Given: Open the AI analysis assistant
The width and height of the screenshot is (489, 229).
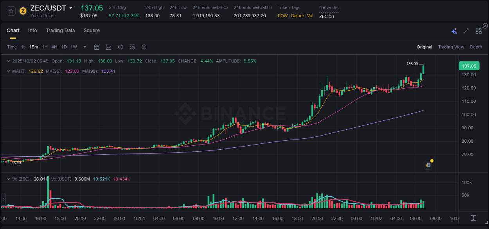Looking at the screenshot, I should (x=454, y=30).
